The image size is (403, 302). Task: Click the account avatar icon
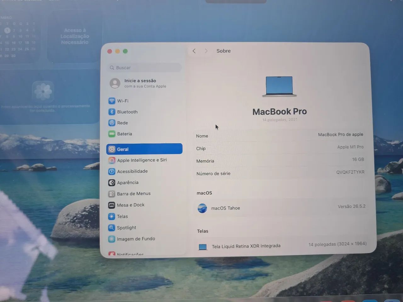[115, 83]
